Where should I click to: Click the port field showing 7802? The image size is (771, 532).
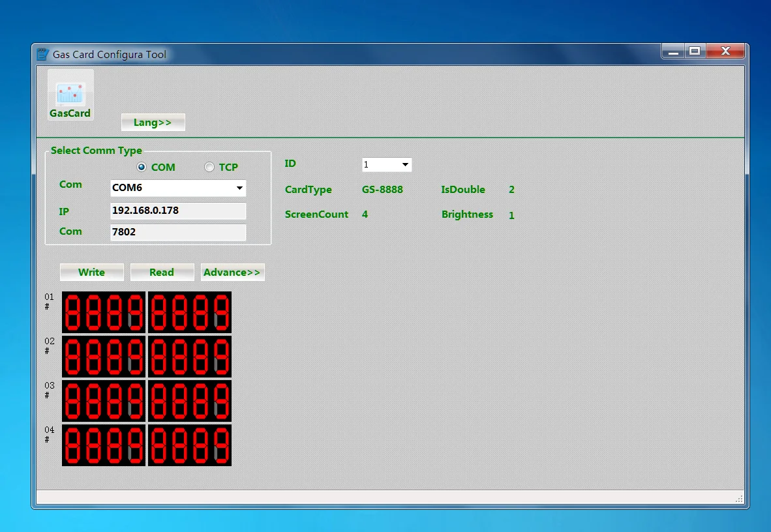(178, 232)
